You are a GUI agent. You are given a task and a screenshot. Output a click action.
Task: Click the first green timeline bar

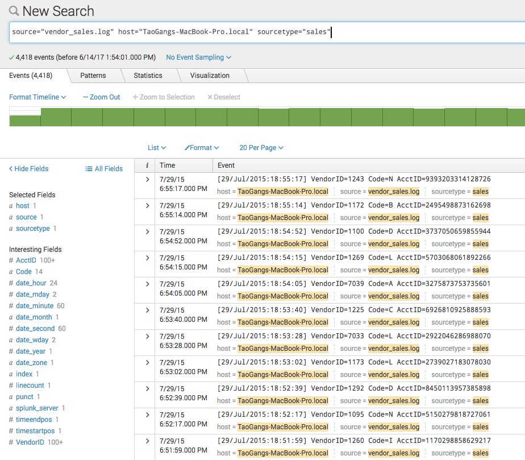(x=25, y=121)
